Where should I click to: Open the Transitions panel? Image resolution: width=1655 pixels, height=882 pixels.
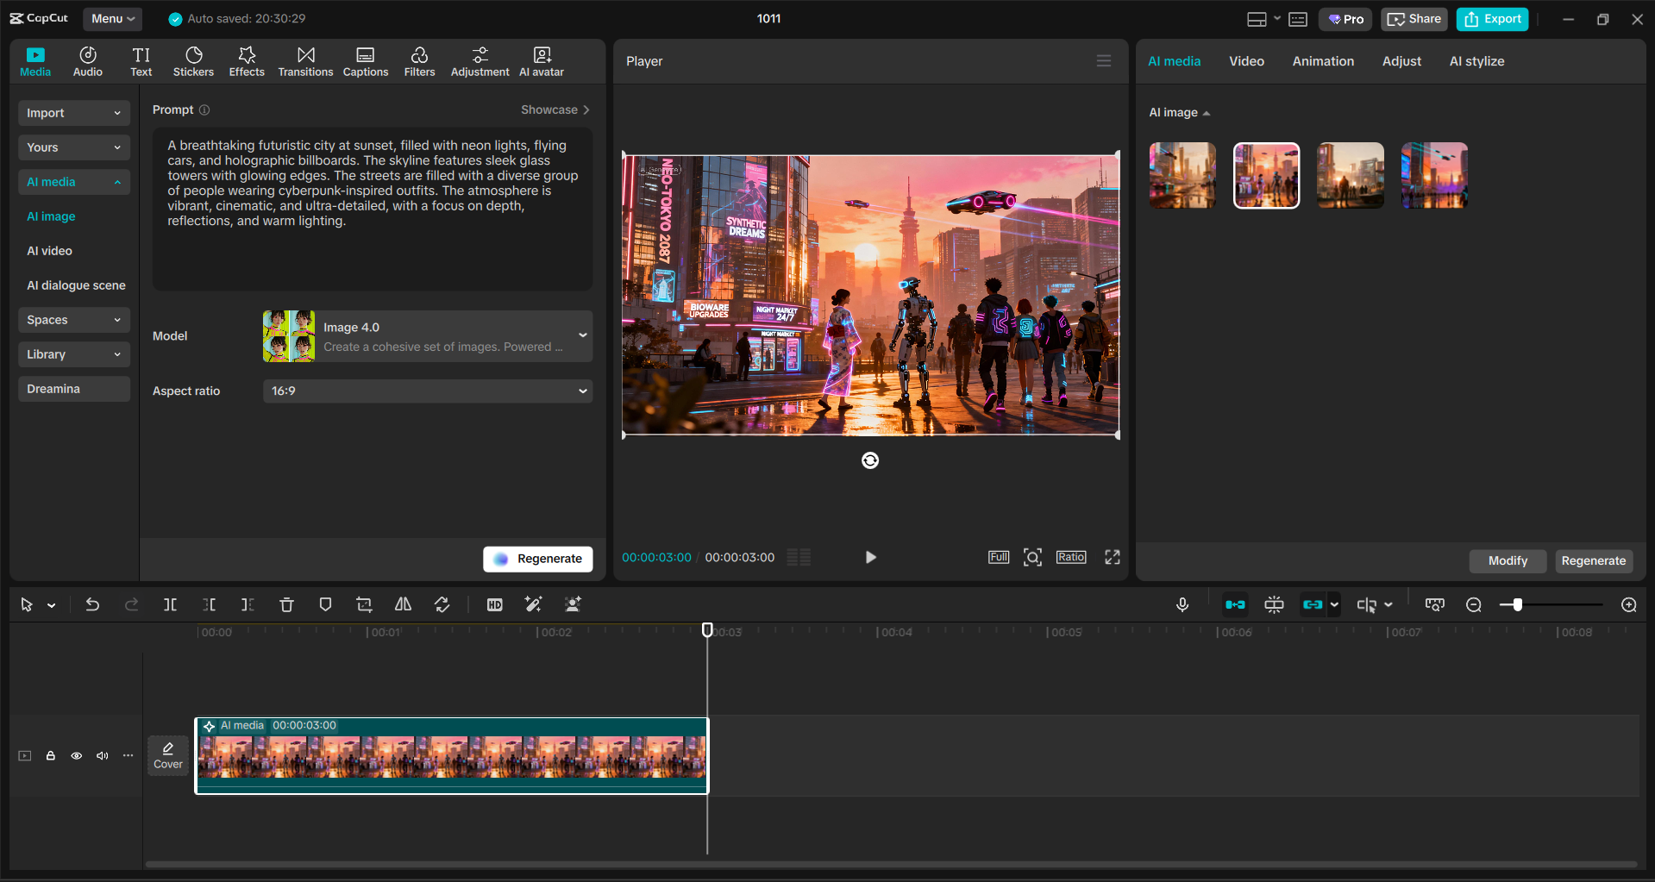click(x=305, y=60)
